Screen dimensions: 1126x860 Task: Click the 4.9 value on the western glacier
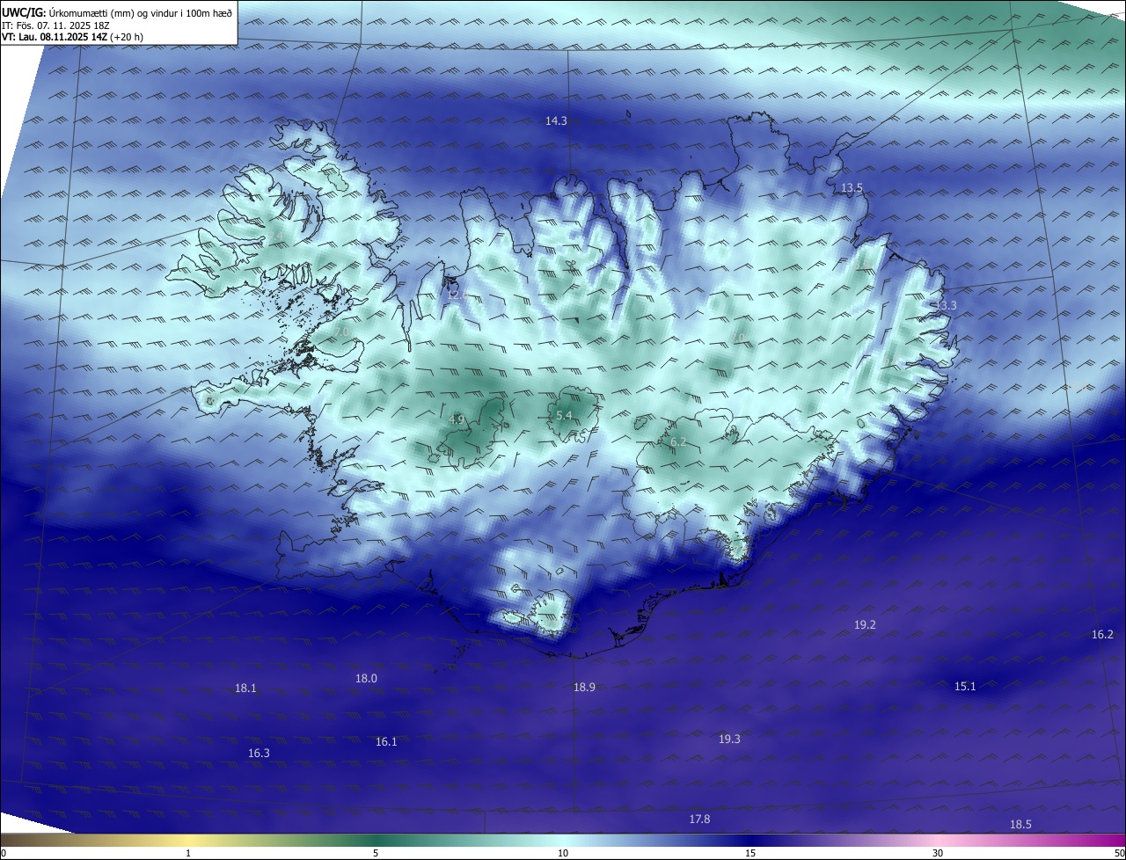[456, 419]
